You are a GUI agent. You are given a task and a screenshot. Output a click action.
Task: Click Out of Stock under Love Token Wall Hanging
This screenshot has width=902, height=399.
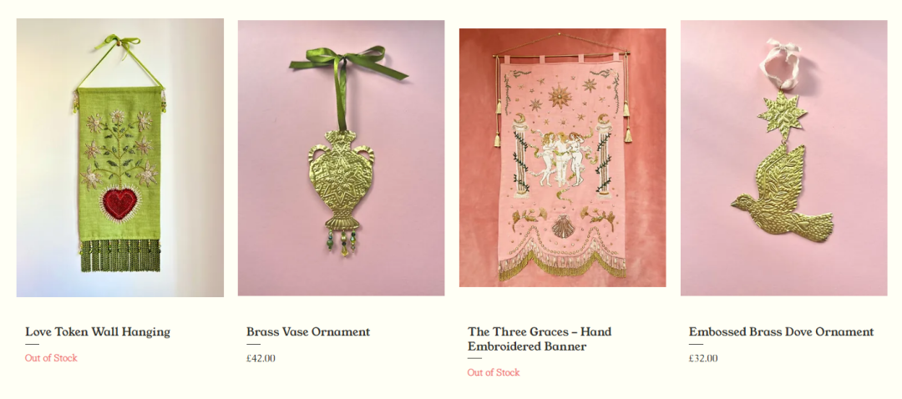pos(51,357)
